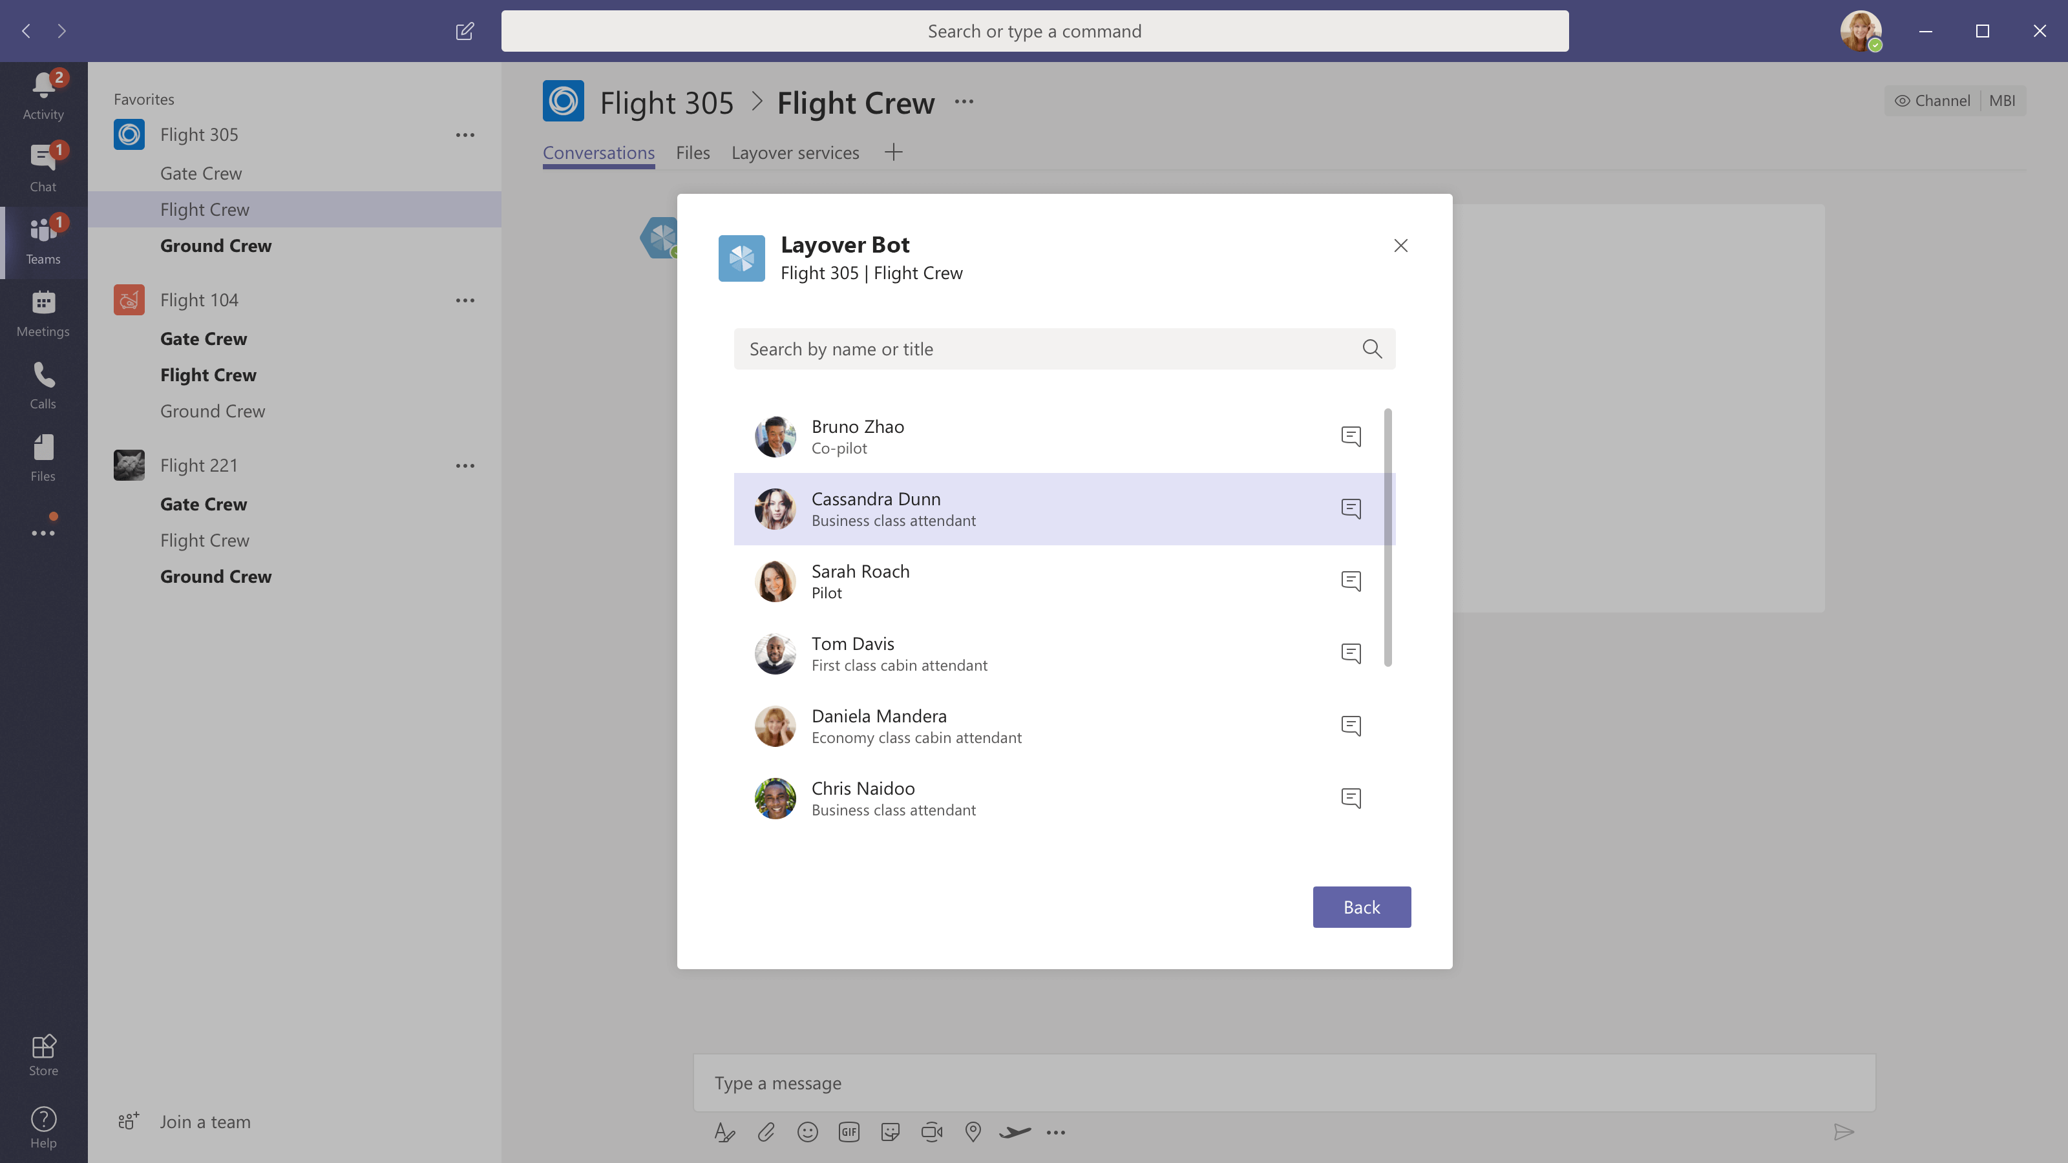Select Flight Crew under Flight 104
The height and width of the screenshot is (1163, 2068).
pyautogui.click(x=208, y=375)
